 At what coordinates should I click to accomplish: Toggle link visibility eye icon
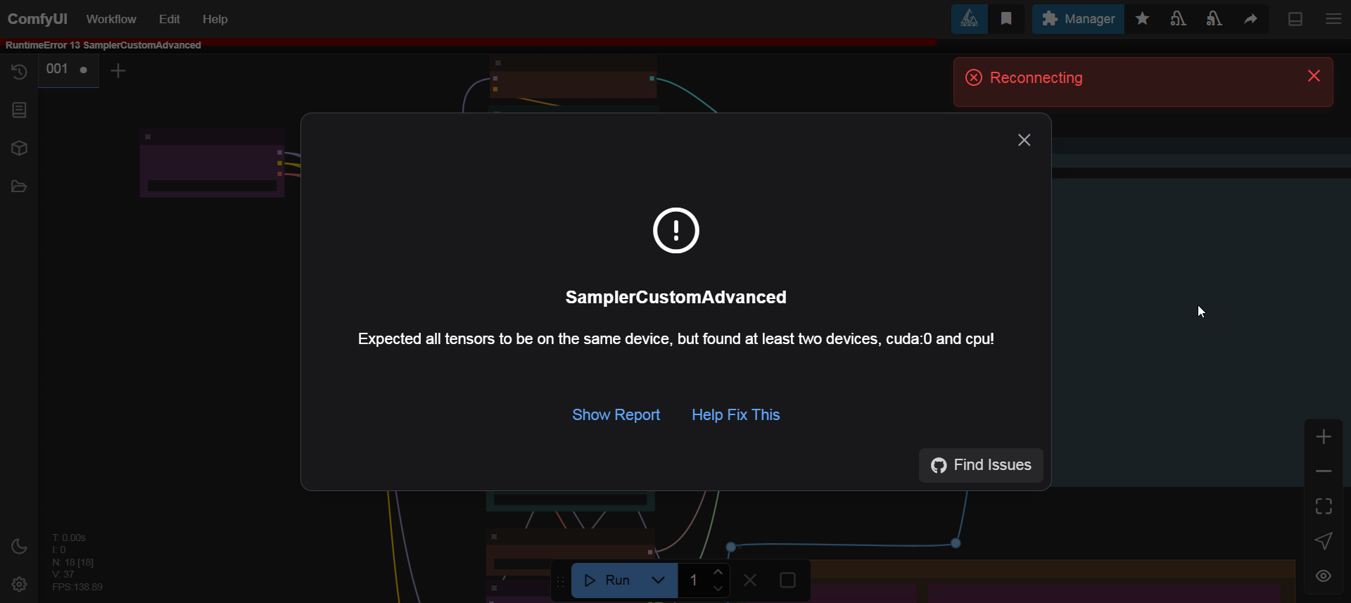coord(1324,576)
